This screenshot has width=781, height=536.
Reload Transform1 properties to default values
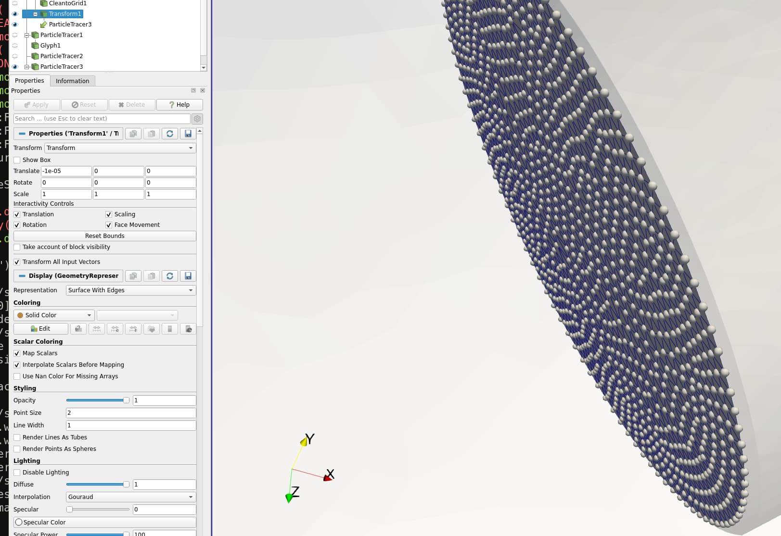(x=170, y=134)
